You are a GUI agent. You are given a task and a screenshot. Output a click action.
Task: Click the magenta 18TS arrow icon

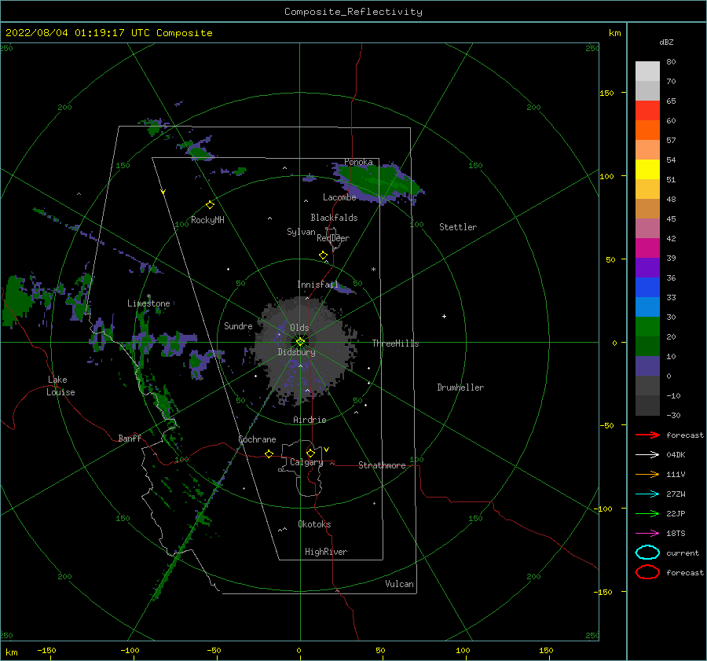(647, 534)
